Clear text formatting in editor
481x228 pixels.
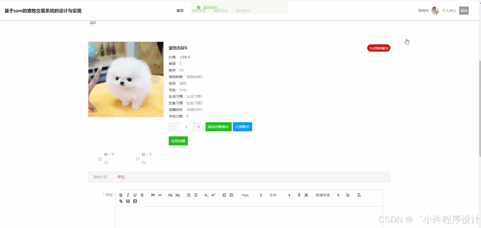(x=359, y=195)
